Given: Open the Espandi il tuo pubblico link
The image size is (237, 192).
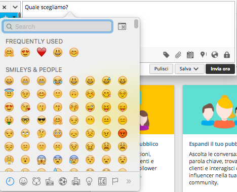Looking at the screenshot, I should (x=213, y=144).
